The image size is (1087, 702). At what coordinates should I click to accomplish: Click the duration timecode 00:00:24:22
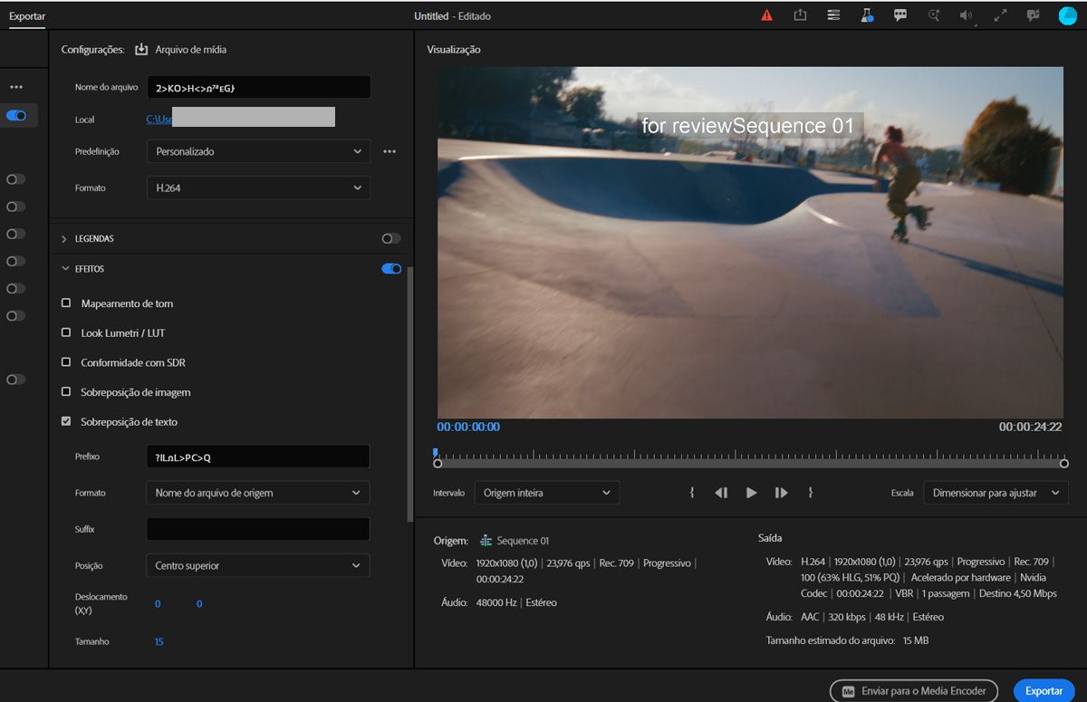[1030, 427]
